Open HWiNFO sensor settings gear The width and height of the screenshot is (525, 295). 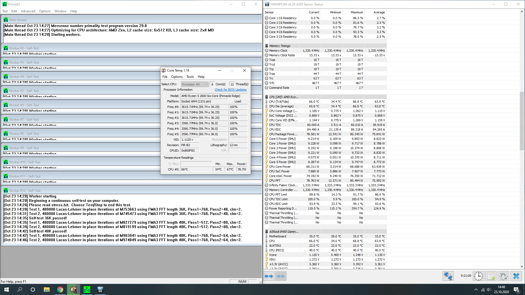[x=503, y=276]
